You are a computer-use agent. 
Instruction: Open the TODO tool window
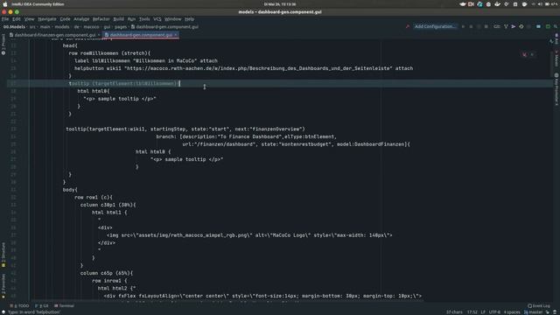[19, 305]
